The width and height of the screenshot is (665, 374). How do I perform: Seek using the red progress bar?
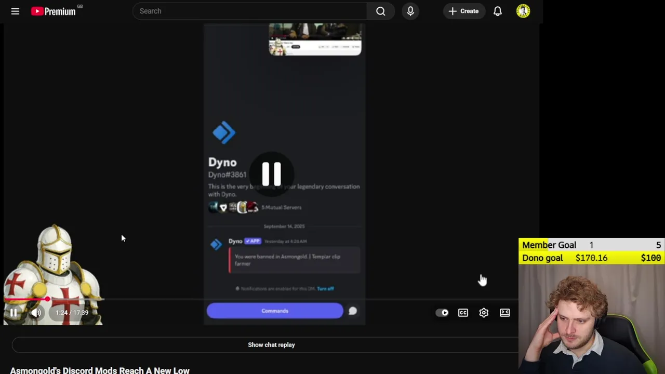tap(260, 299)
